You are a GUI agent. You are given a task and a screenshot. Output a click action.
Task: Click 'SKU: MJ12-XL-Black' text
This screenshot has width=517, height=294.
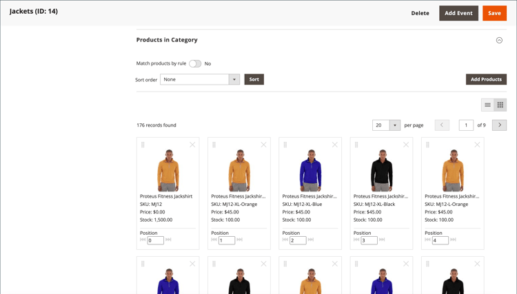[x=374, y=204]
